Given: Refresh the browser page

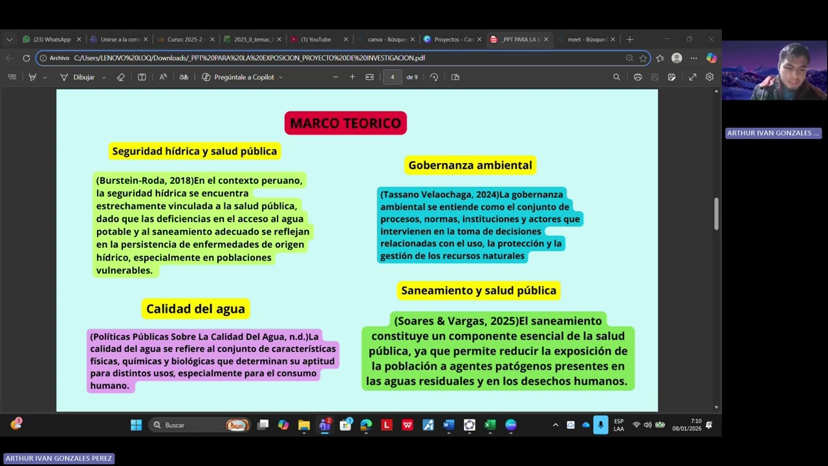Looking at the screenshot, I should tap(26, 58).
